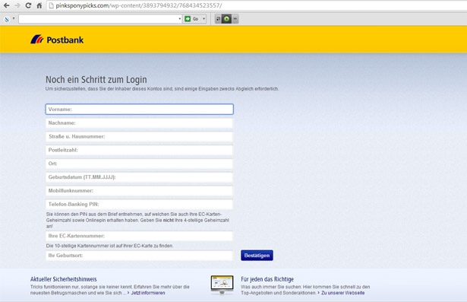Image resolution: width=467 pixels, height=302 pixels.
Task: Click the address bar URL
Action: (x=138, y=5)
